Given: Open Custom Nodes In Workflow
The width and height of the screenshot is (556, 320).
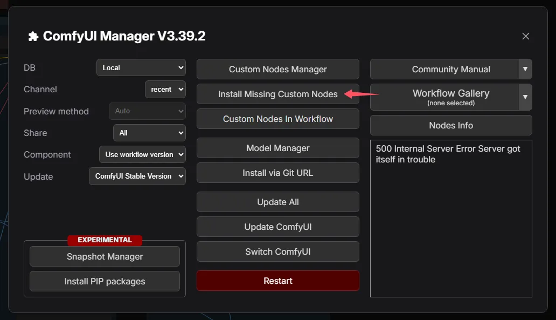Looking at the screenshot, I should 278,119.
